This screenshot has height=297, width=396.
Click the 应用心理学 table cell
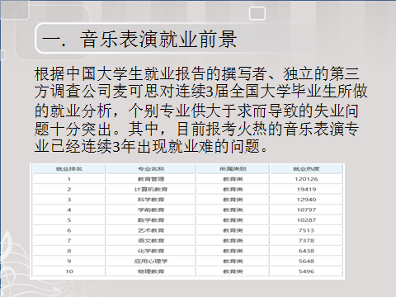tap(151, 262)
